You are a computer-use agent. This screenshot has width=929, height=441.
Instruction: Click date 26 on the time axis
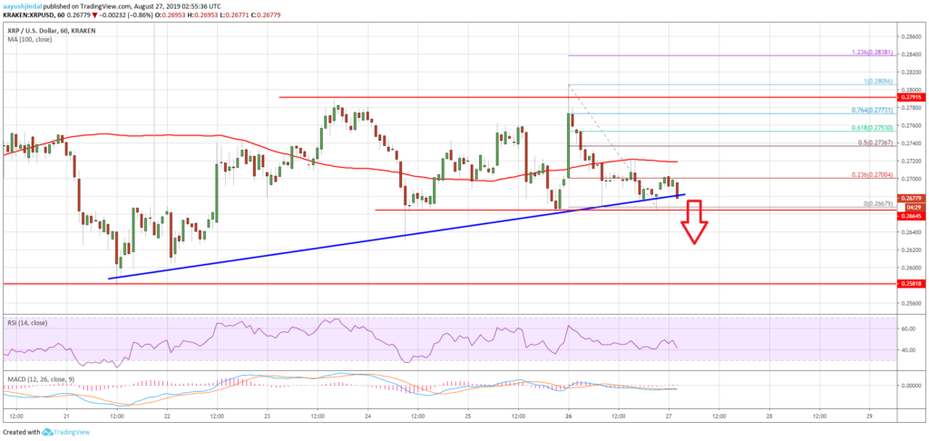click(x=568, y=414)
